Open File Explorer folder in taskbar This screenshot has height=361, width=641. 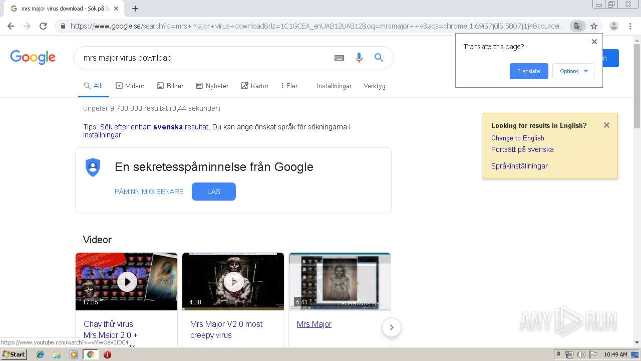point(57,354)
